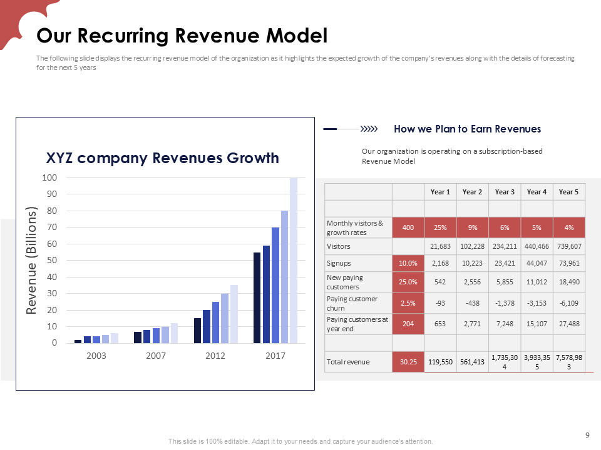Screen dimensions: 601x450
Task: Click the red '4%' growth cell
Action: point(569,227)
